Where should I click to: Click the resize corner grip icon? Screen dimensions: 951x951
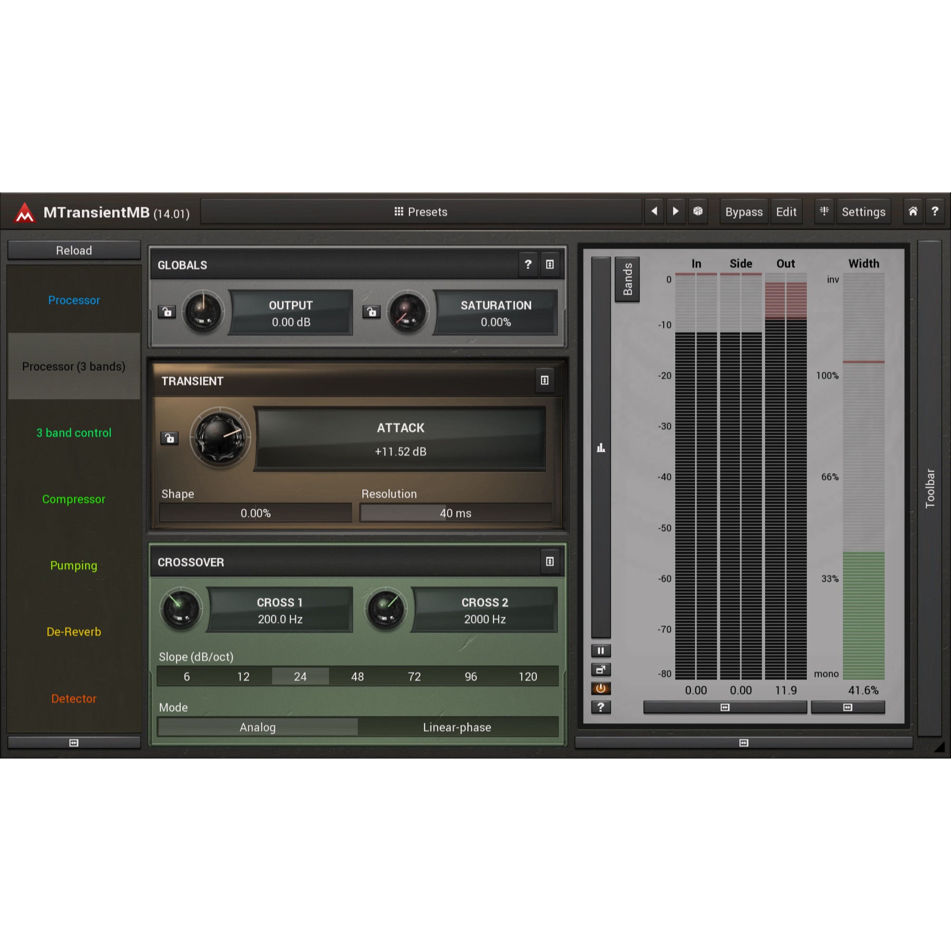coord(939,747)
